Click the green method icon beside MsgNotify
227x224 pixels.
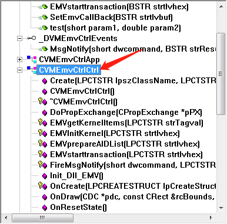pos(43,49)
